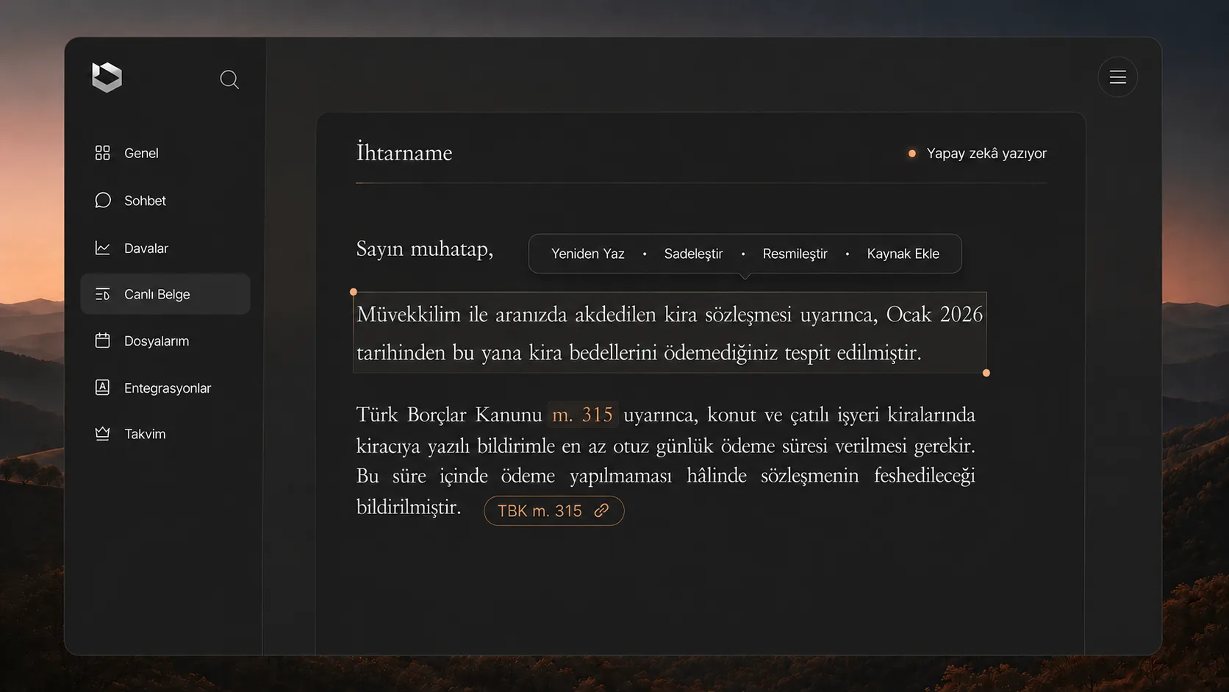This screenshot has width=1229, height=692.
Task: Click the orange AI status indicator dot
Action: pyautogui.click(x=912, y=154)
